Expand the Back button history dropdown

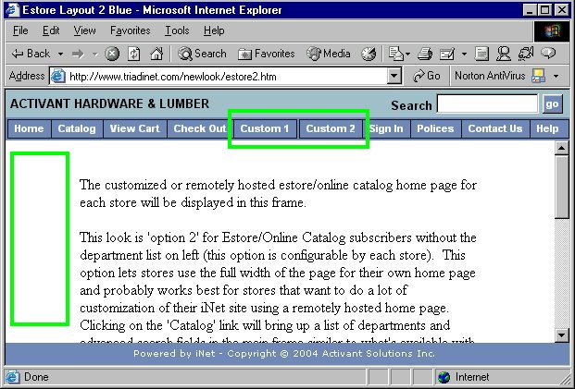(60, 54)
